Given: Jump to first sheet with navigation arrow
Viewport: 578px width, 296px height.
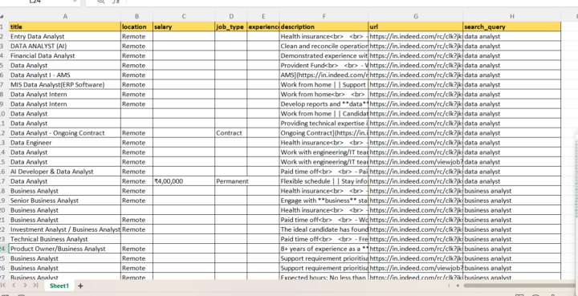Looking at the screenshot, I should 3,286.
